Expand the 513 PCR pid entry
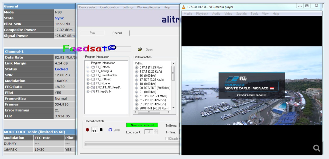Screen dimensions: 329x159 (x=137, y=96)
